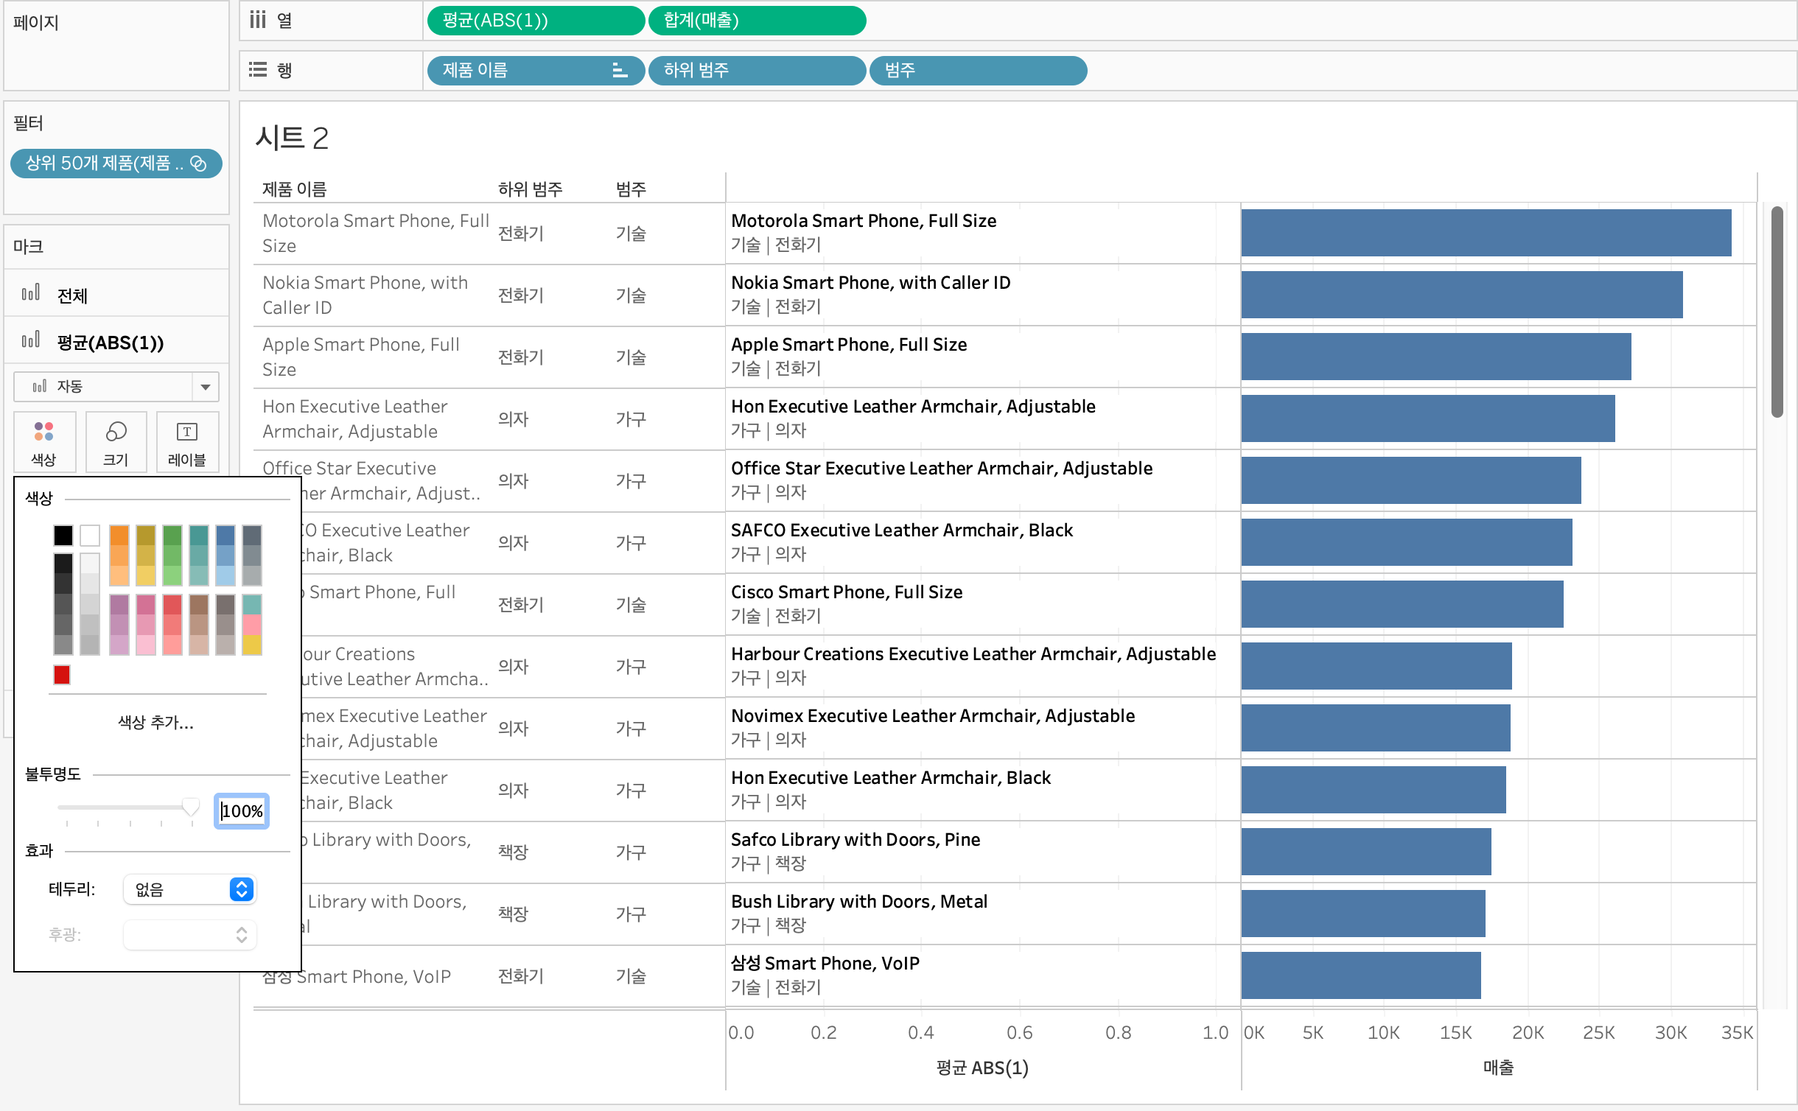Viewport: 1798px width, 1111px height.
Task: Click label Safco Library with Doors, Pine
Action: point(856,840)
